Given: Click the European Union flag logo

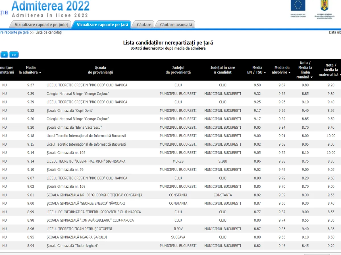Looking at the screenshot, I should (298, 6).
